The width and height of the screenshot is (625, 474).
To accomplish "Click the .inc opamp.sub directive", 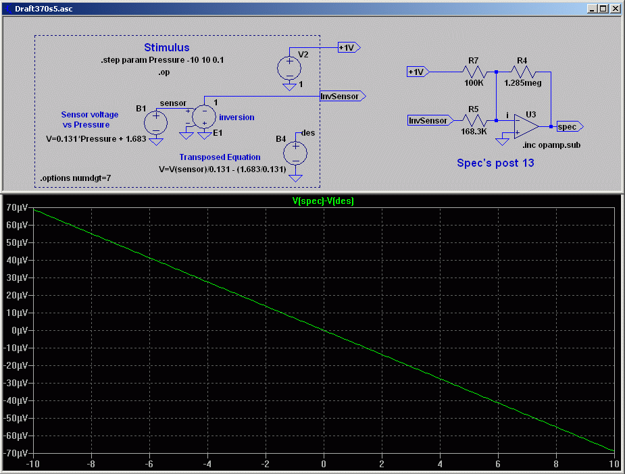I will (551, 145).
